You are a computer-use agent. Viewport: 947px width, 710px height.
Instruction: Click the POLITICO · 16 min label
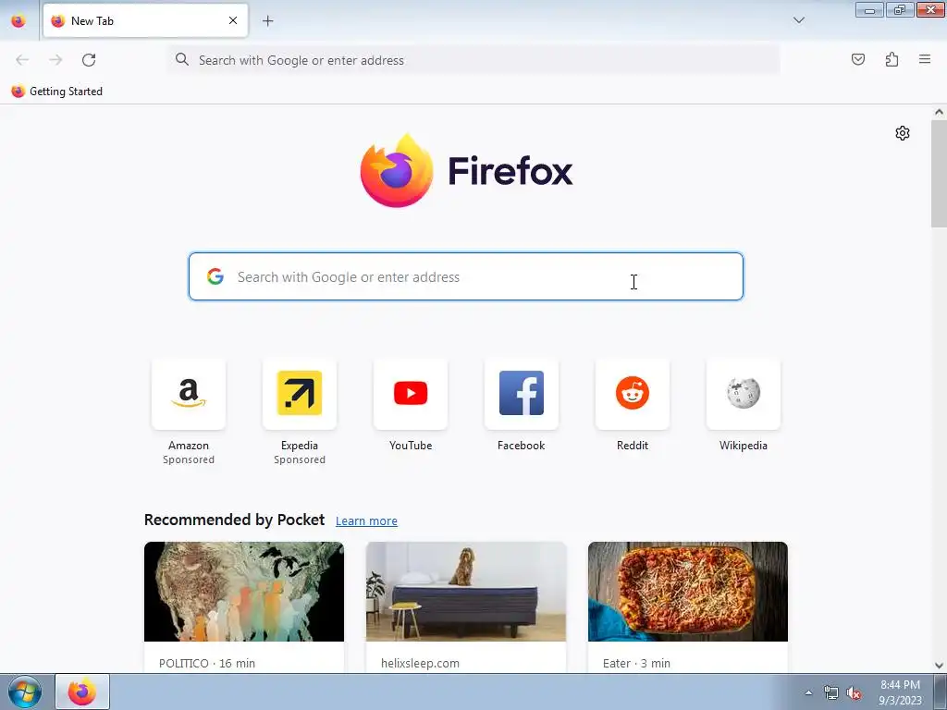point(207,663)
